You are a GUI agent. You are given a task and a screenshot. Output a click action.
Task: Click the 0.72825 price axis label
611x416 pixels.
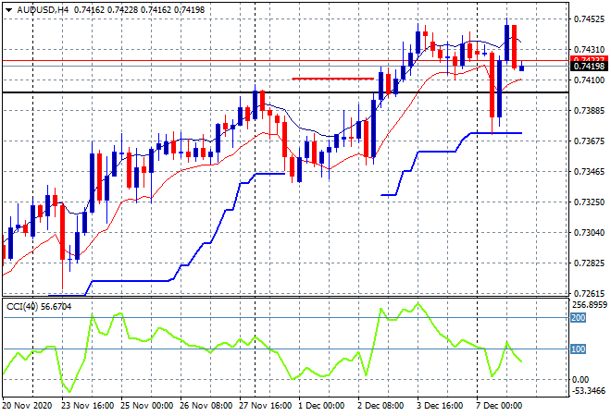pos(589,263)
